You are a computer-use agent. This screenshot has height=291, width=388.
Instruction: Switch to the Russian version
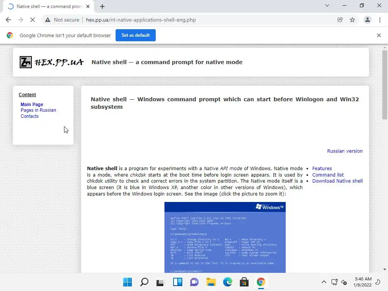point(345,151)
